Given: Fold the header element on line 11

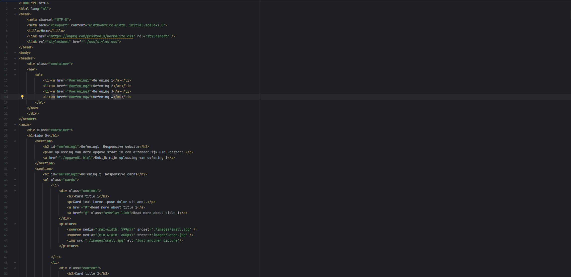Looking at the screenshot, I should (x=15, y=58).
